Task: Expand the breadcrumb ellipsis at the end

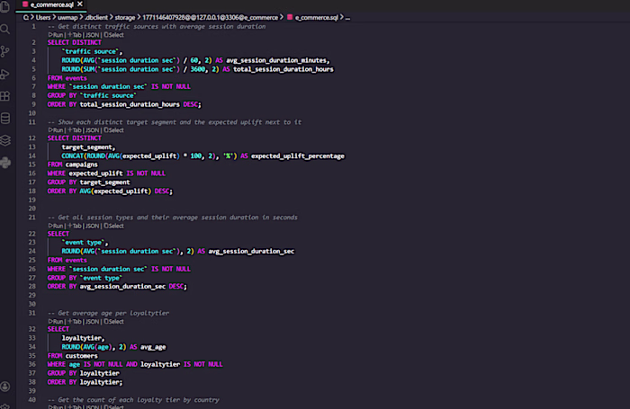Action: coord(347,17)
